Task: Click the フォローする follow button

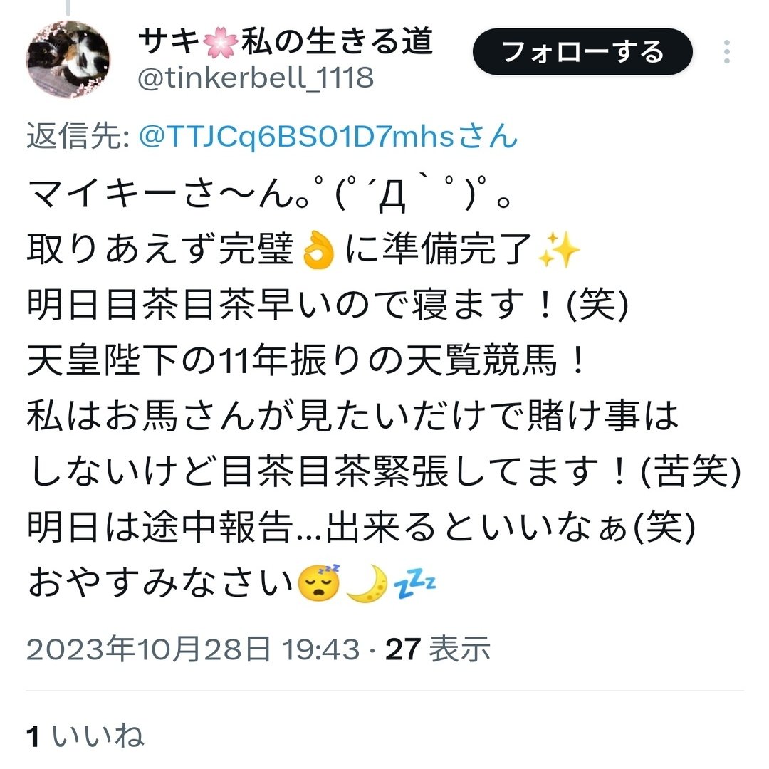Action: point(582,52)
